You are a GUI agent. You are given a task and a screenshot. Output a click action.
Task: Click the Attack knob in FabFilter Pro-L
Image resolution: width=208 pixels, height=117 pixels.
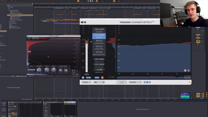pyautogui.click(x=47, y=70)
